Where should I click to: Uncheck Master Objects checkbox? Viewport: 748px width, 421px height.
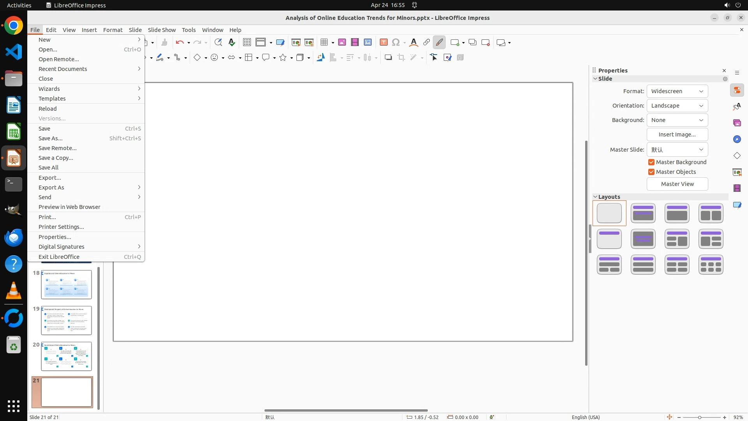coord(651,172)
